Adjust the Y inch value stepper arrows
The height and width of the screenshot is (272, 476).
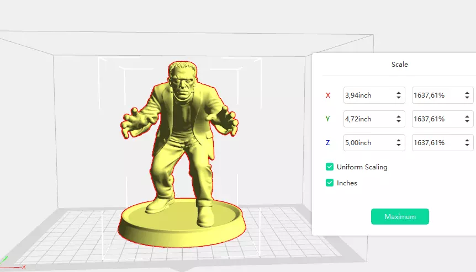[x=399, y=119]
